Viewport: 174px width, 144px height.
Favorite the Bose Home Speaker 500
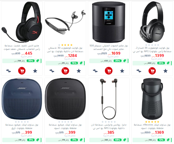tap(122, 71)
